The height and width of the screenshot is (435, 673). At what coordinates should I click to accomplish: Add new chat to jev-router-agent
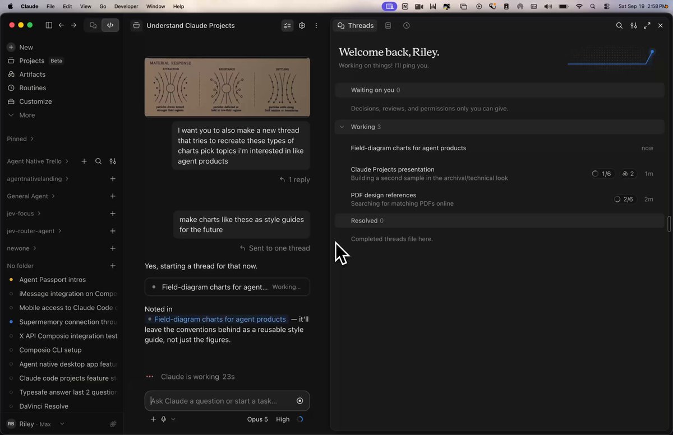pos(113,231)
